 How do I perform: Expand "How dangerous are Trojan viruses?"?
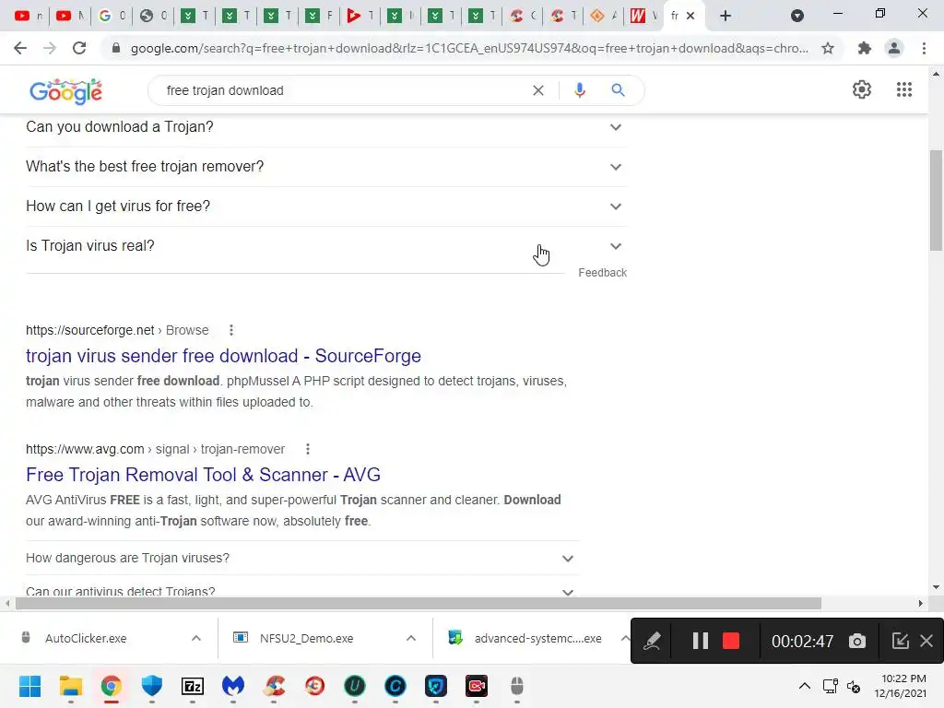302,558
